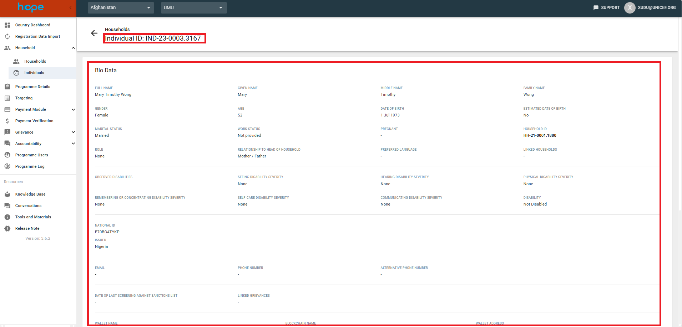Image resolution: width=682 pixels, height=327 pixels.
Task: Click the user avatar in header
Action: point(630,7)
